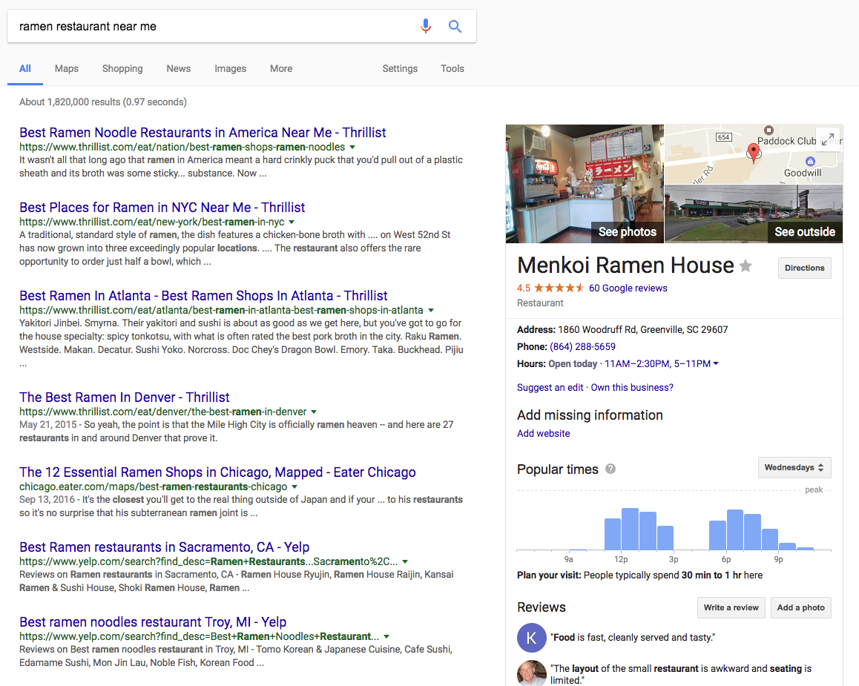Switch to the News tab

tap(179, 69)
